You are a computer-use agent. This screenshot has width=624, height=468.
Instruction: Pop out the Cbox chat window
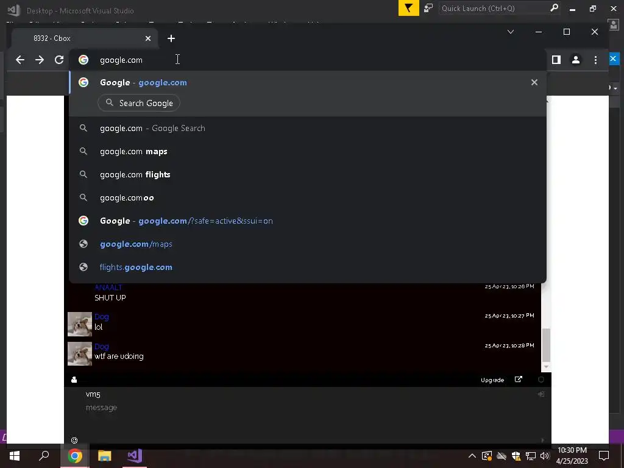[x=518, y=379]
